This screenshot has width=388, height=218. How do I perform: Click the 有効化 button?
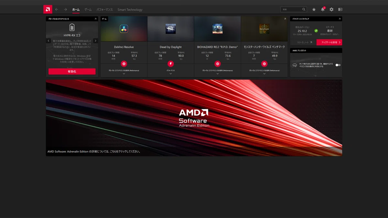point(72,71)
